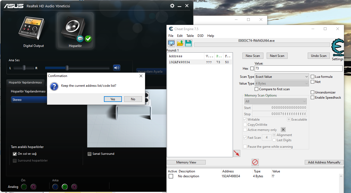The width and height of the screenshot is (351, 193).
Task: Enable the Lua formula checkbox
Action: pos(313,77)
